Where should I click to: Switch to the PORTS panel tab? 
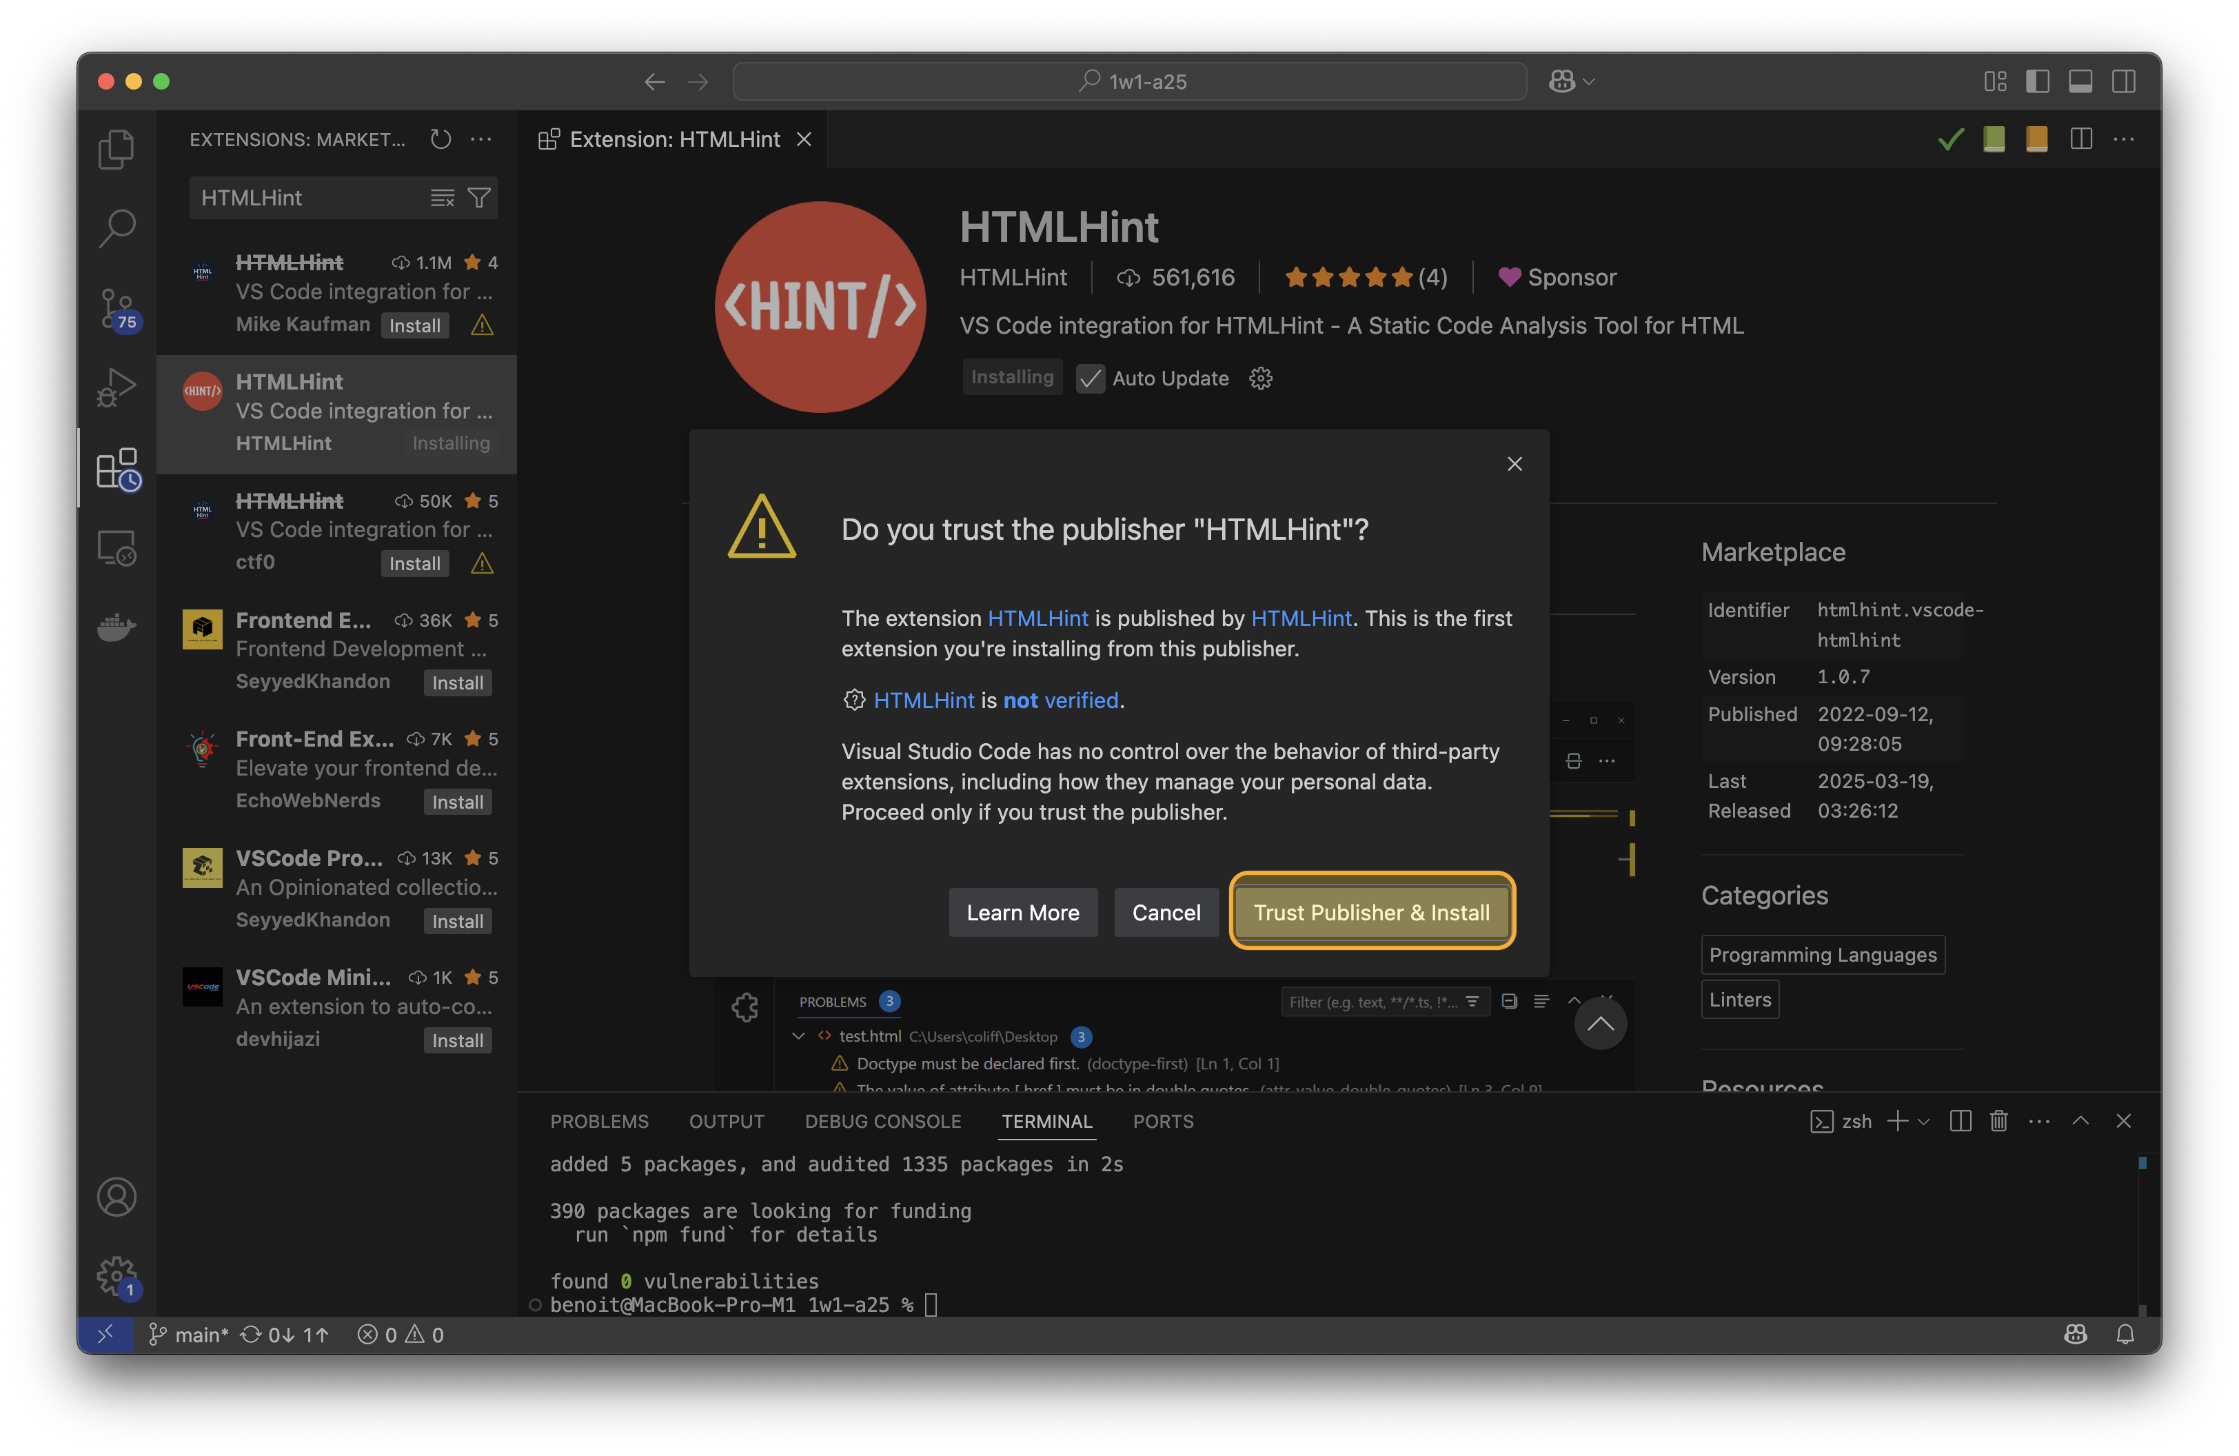coord(1163,1121)
